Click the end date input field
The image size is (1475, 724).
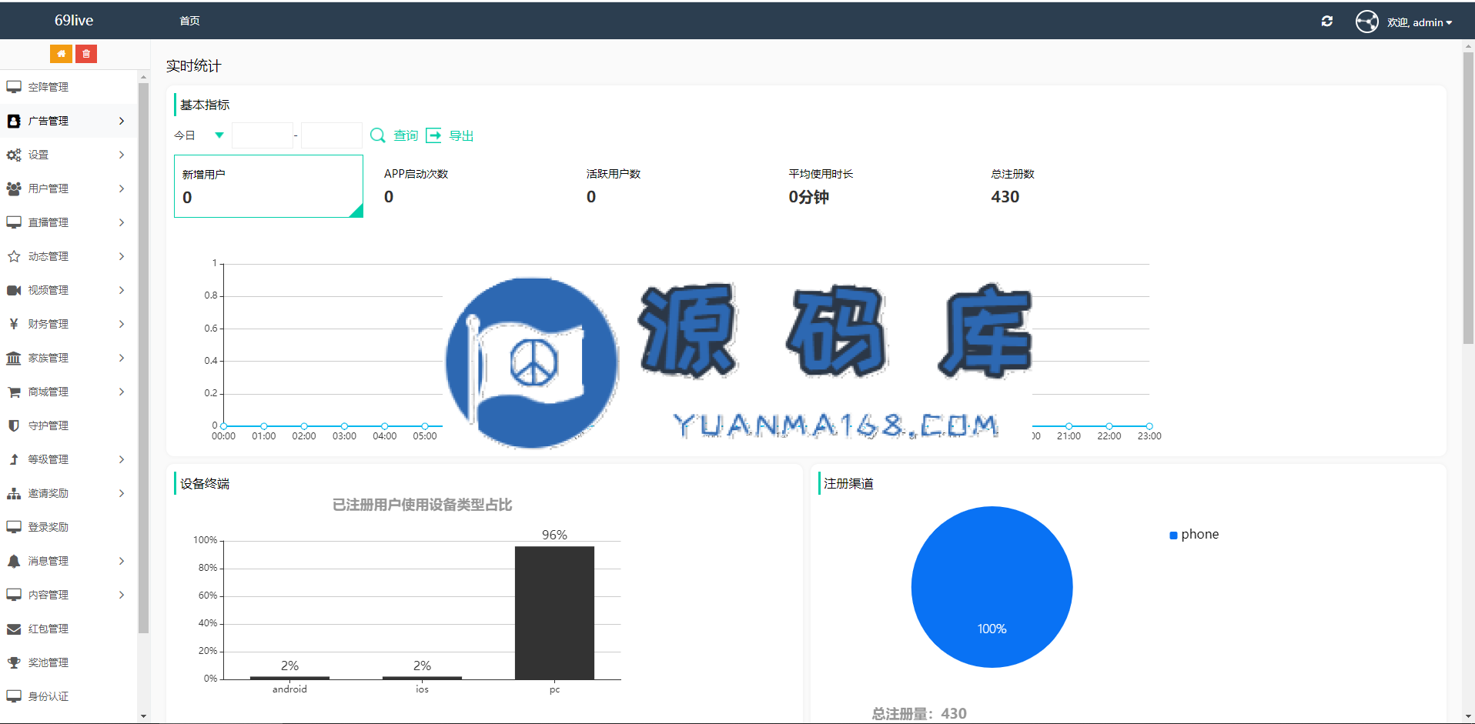[332, 135]
